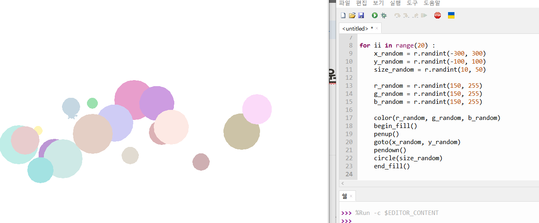The width and height of the screenshot is (539, 223).
Task: Open the 보기 menu
Action: [x=378, y=3]
